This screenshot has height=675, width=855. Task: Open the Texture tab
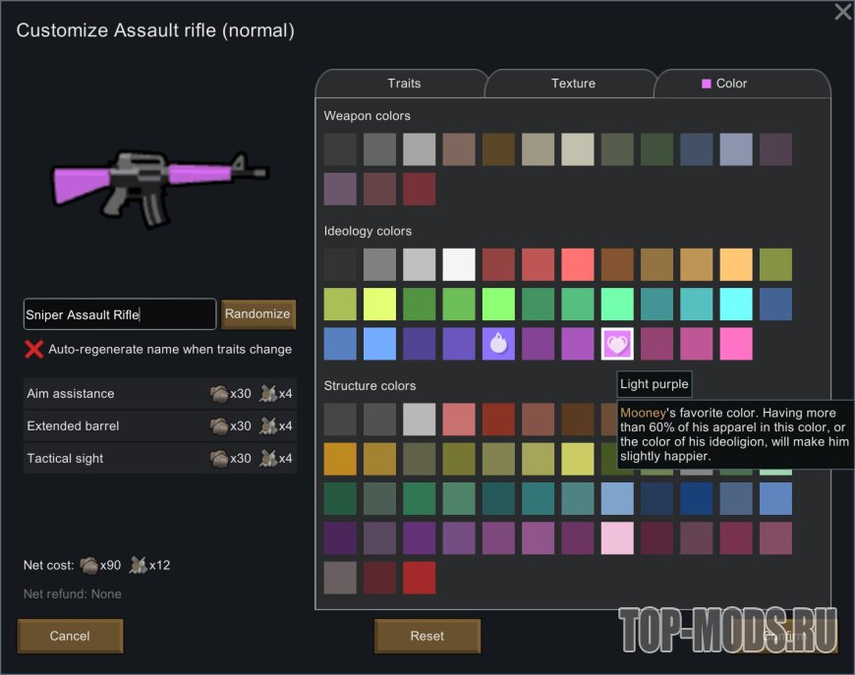(x=573, y=84)
